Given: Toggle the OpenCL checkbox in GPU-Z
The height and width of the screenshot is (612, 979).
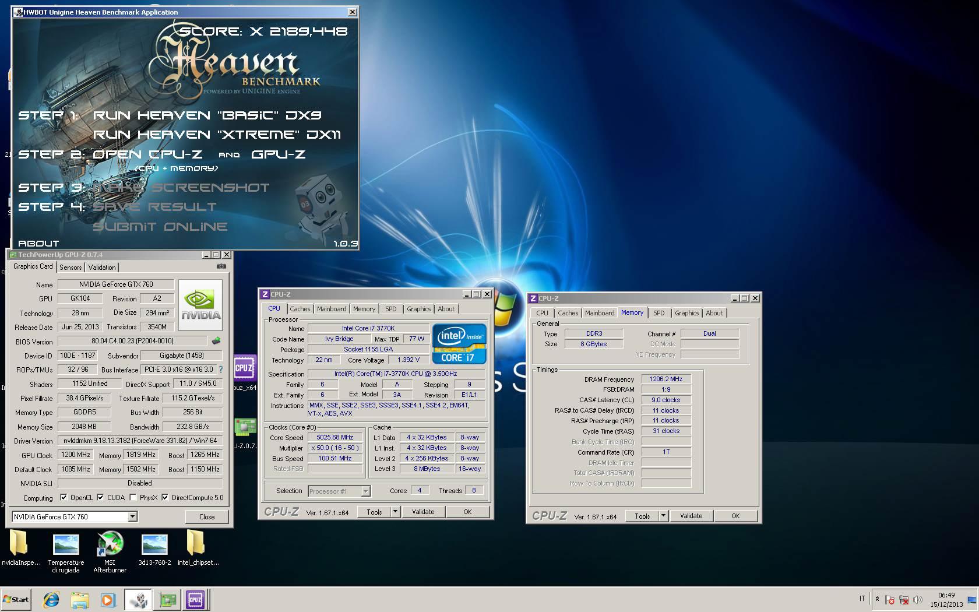Looking at the screenshot, I should pos(64,498).
